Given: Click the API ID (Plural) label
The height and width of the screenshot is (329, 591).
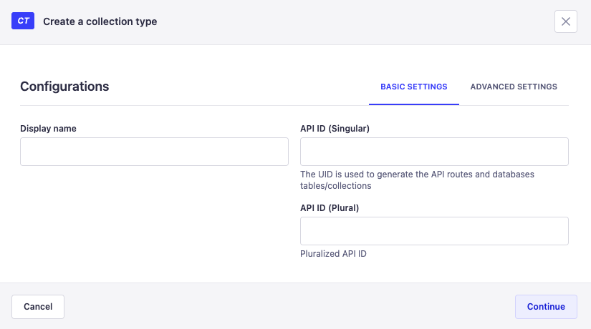Looking at the screenshot, I should point(330,208).
